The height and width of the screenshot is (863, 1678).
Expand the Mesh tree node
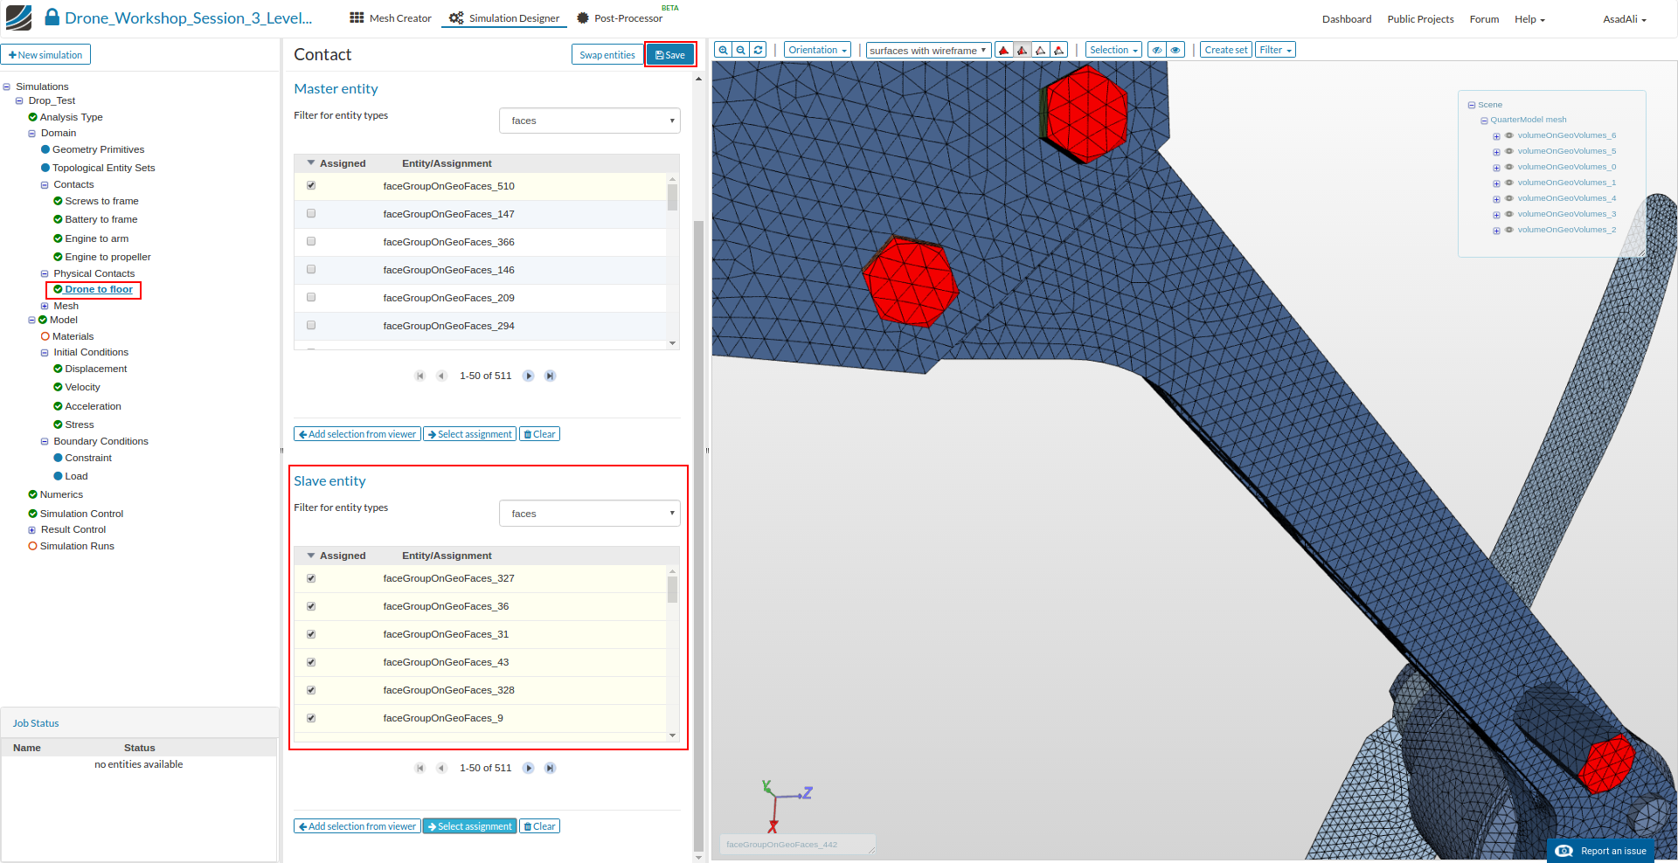(45, 307)
